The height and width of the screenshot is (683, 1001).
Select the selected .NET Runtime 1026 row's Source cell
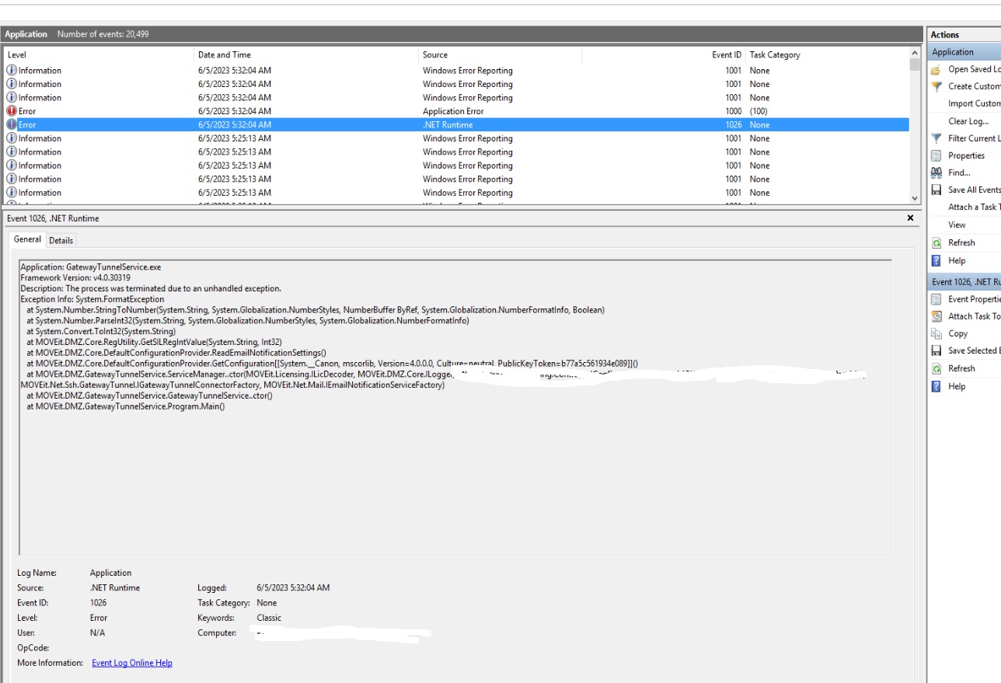point(447,124)
